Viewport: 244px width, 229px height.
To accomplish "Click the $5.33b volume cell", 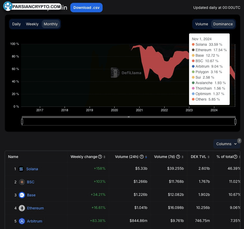I will click(141, 168).
